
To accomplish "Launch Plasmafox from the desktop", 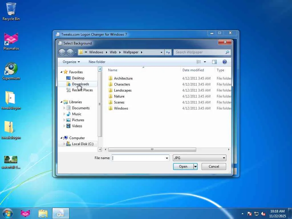I will click(11, 41).
